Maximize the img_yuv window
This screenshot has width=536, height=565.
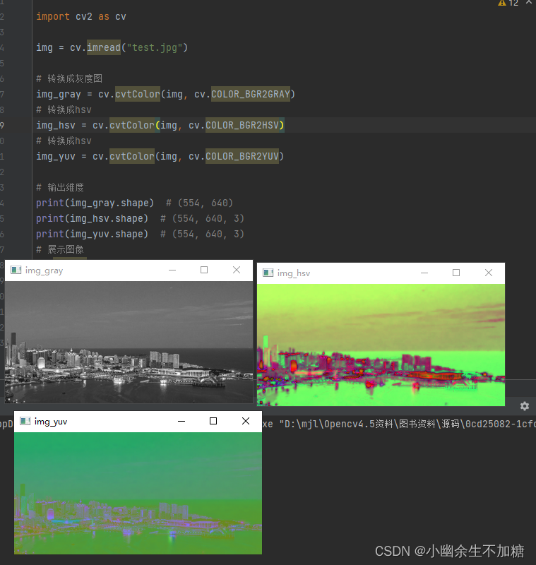[213, 421]
